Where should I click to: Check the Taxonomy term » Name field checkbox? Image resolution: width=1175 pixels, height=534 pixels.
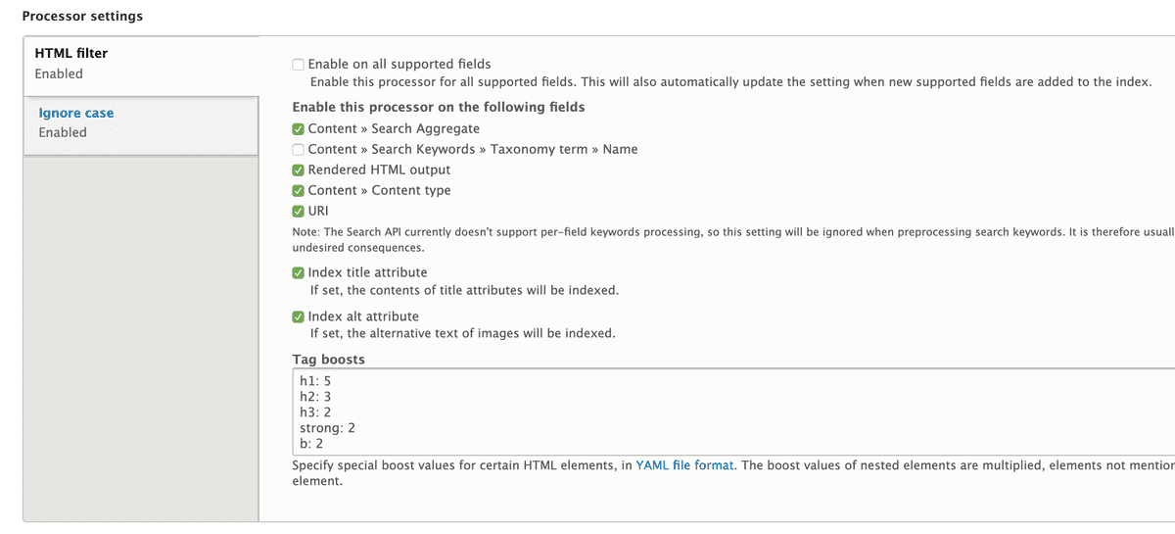coord(299,150)
